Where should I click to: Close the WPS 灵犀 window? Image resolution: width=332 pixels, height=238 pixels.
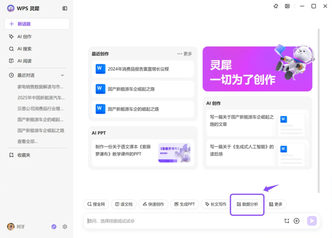(325, 6)
